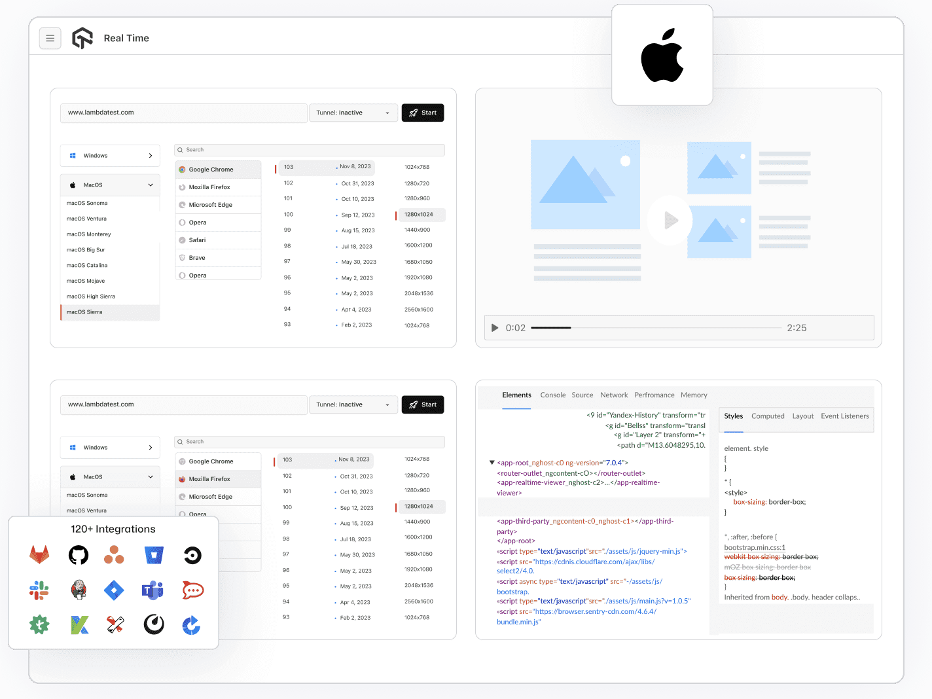Click the CircleCI integration icon
Viewport: 932px width, 699px height.
point(192,554)
